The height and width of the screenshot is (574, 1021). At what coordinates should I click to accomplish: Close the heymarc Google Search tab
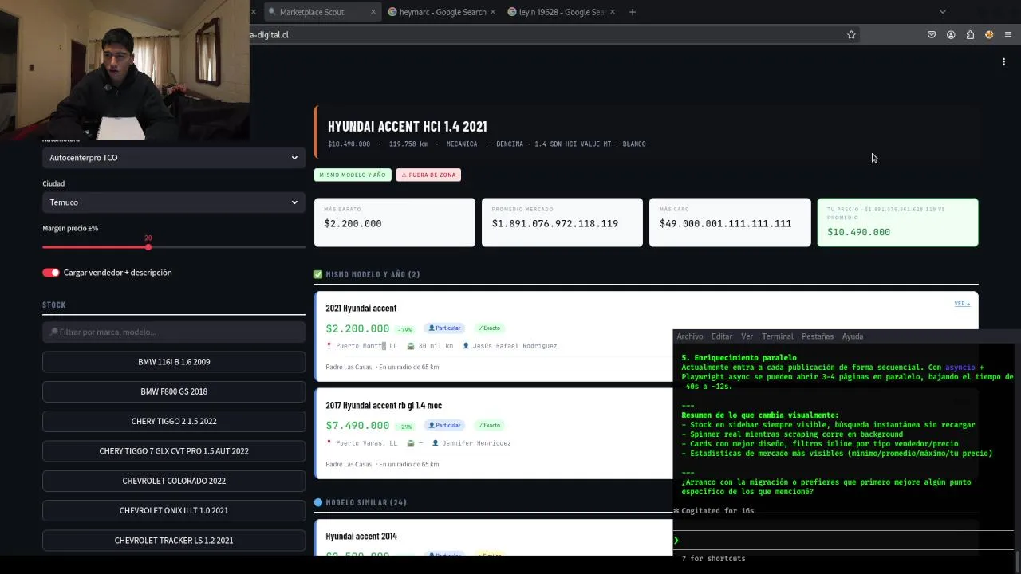493,12
